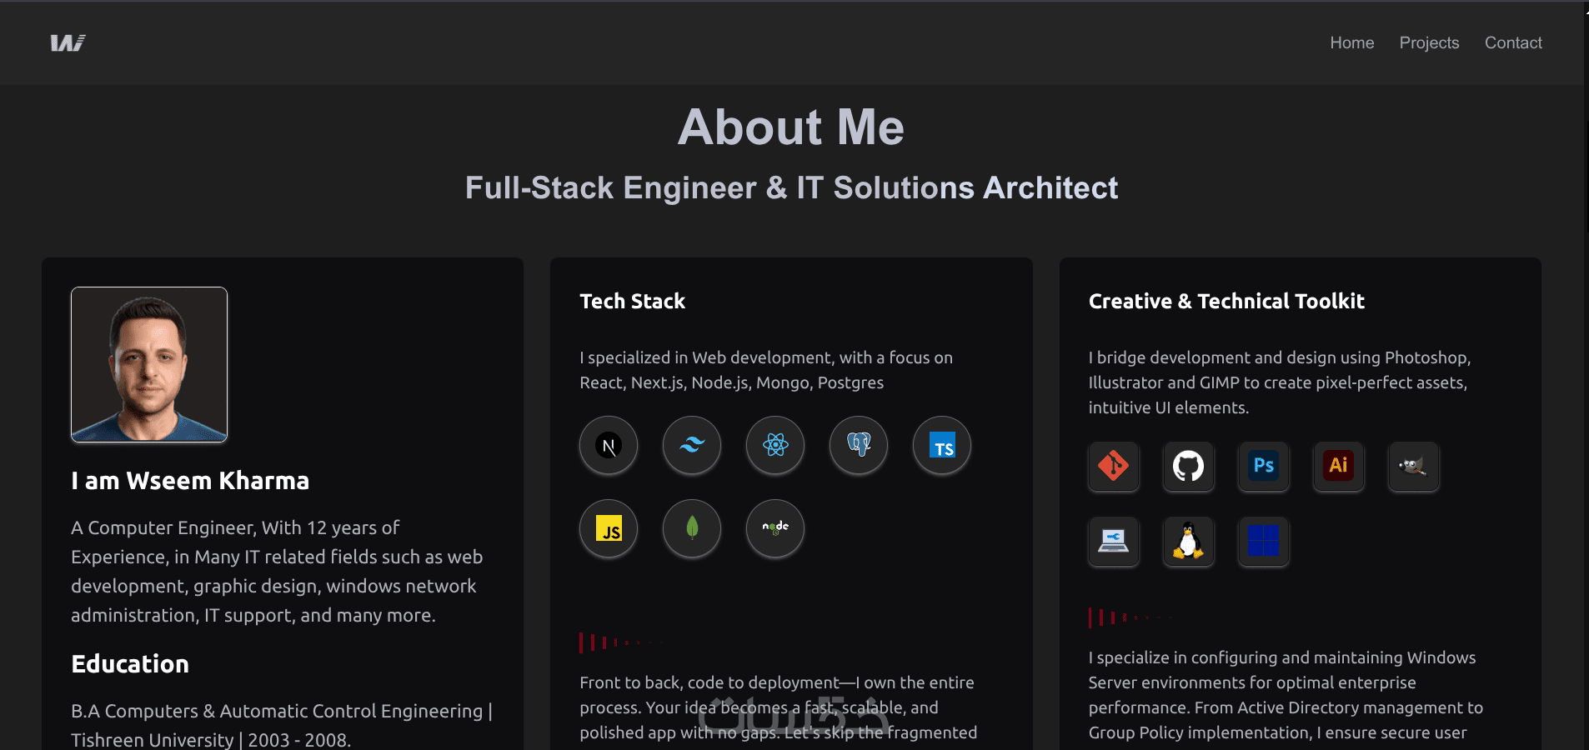Click the Windows logo icon

[1264, 541]
